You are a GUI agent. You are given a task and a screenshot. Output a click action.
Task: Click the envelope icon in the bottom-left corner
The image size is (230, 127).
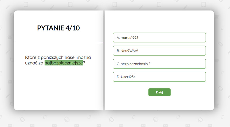10,126
